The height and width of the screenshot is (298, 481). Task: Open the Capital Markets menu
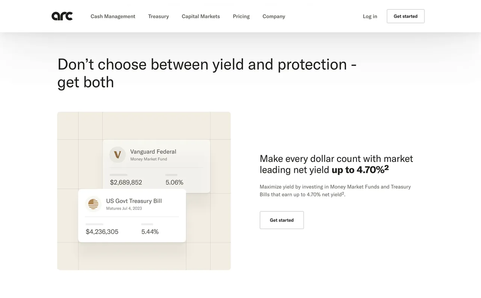tap(201, 16)
